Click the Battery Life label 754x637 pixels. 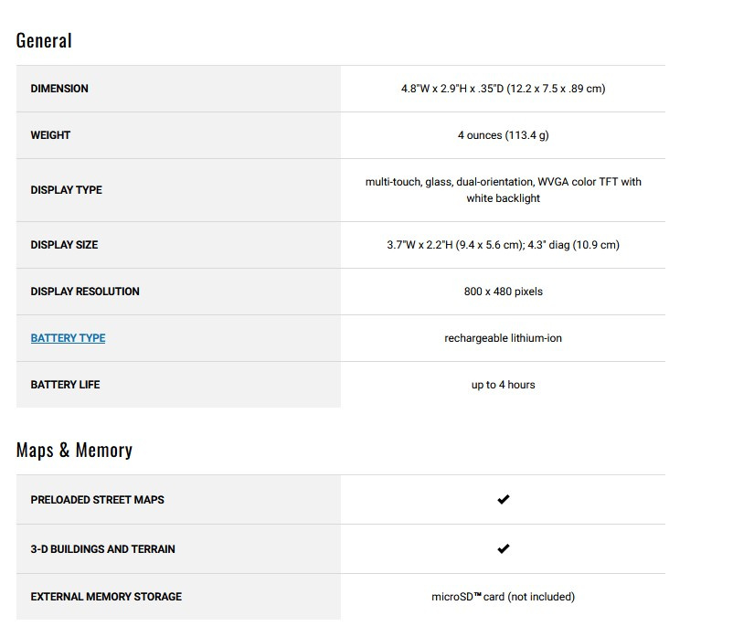tap(65, 385)
